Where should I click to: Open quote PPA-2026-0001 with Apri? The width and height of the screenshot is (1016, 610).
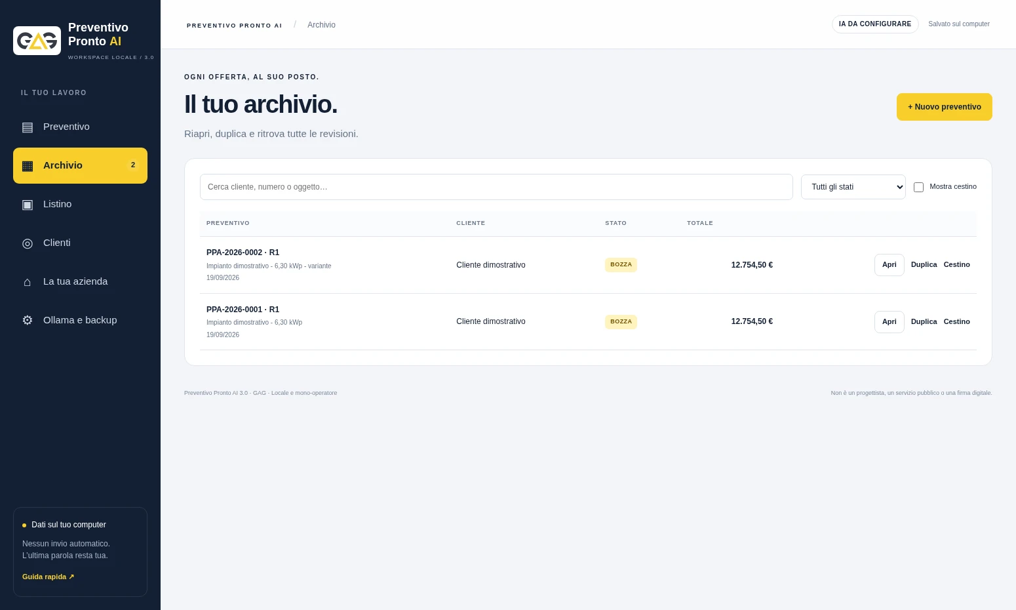click(889, 322)
